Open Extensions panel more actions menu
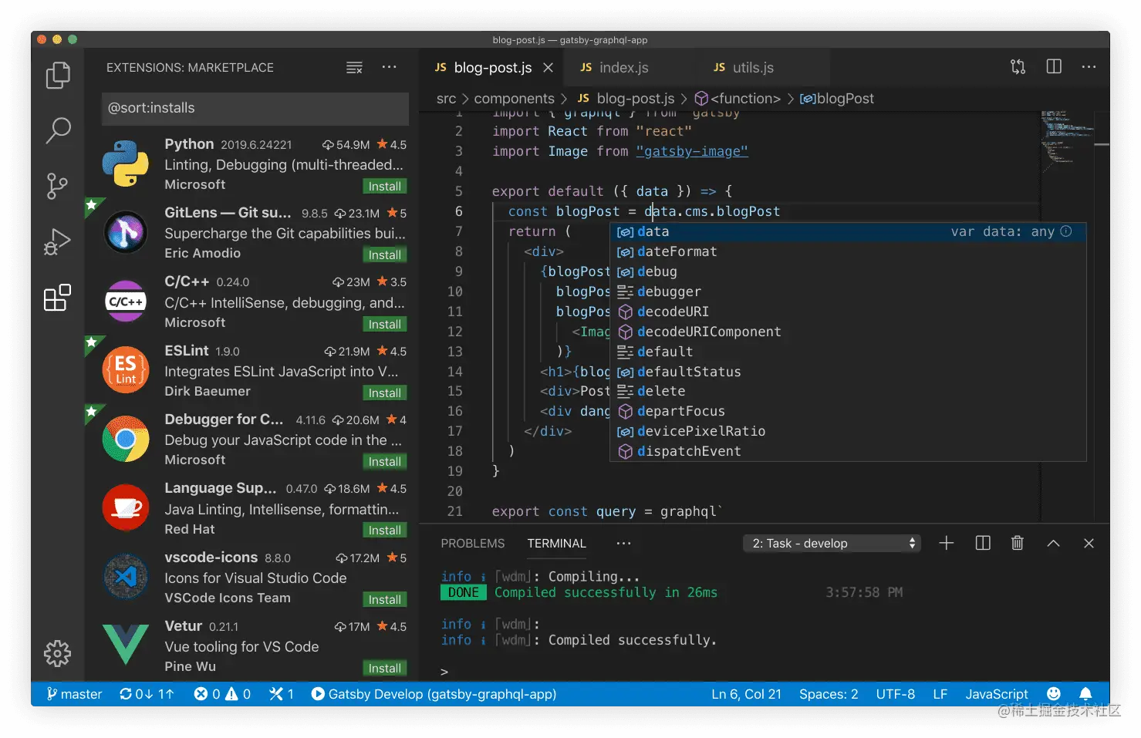1141x738 pixels. (x=389, y=67)
